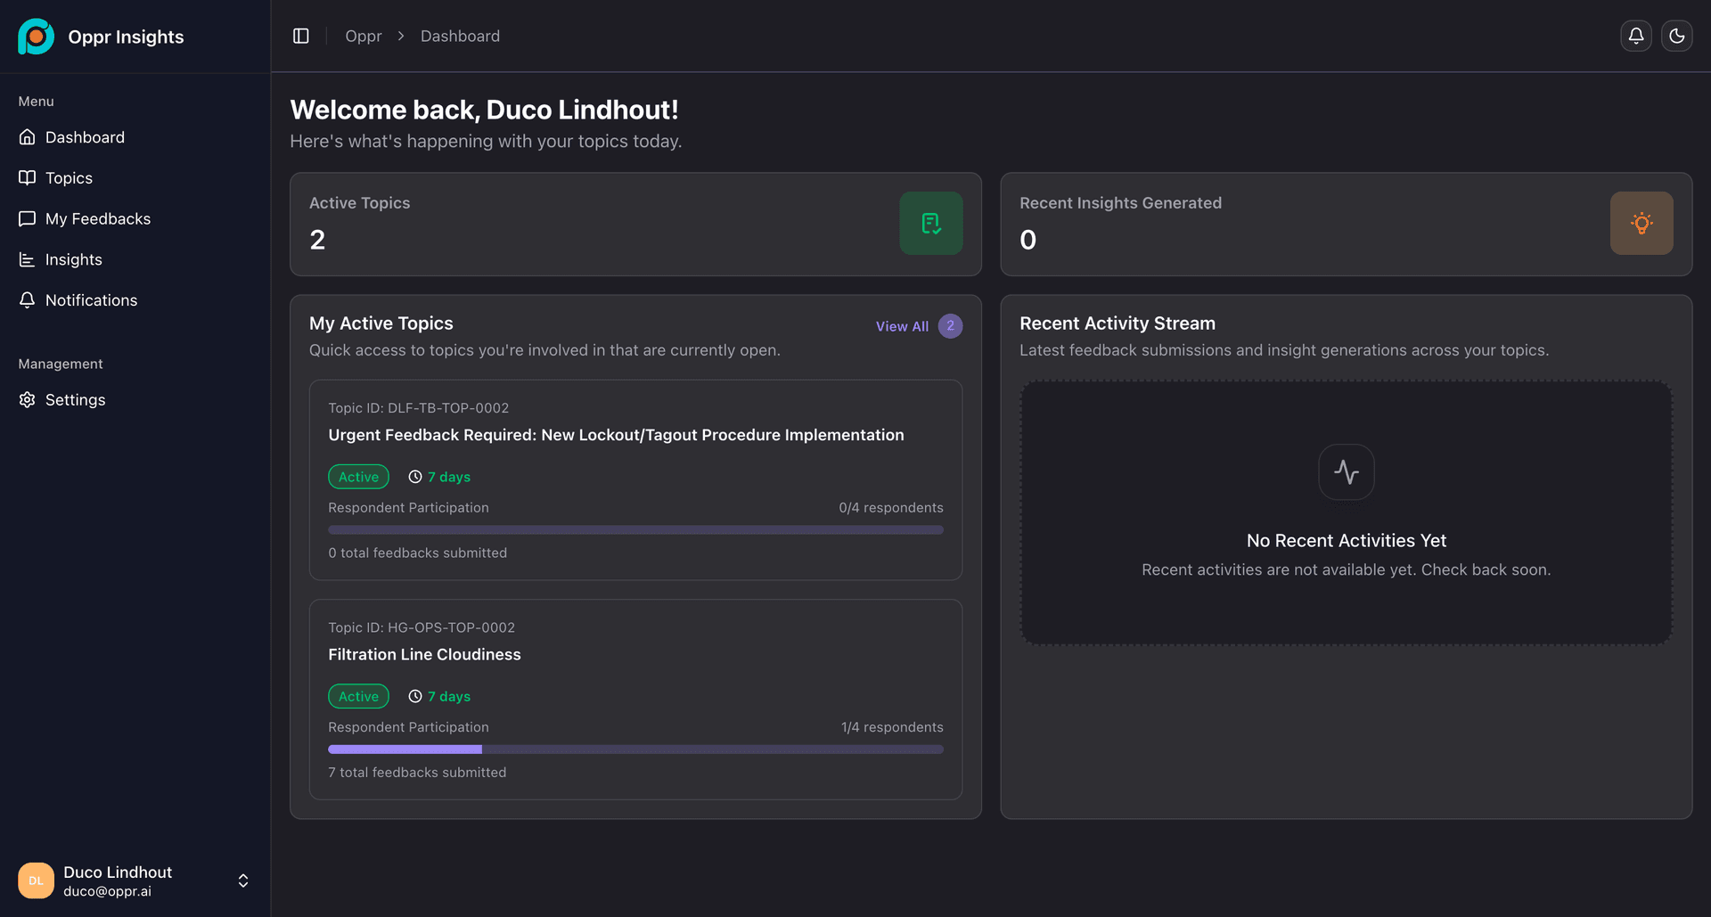Click the orange lightbulb insights icon

1641,223
